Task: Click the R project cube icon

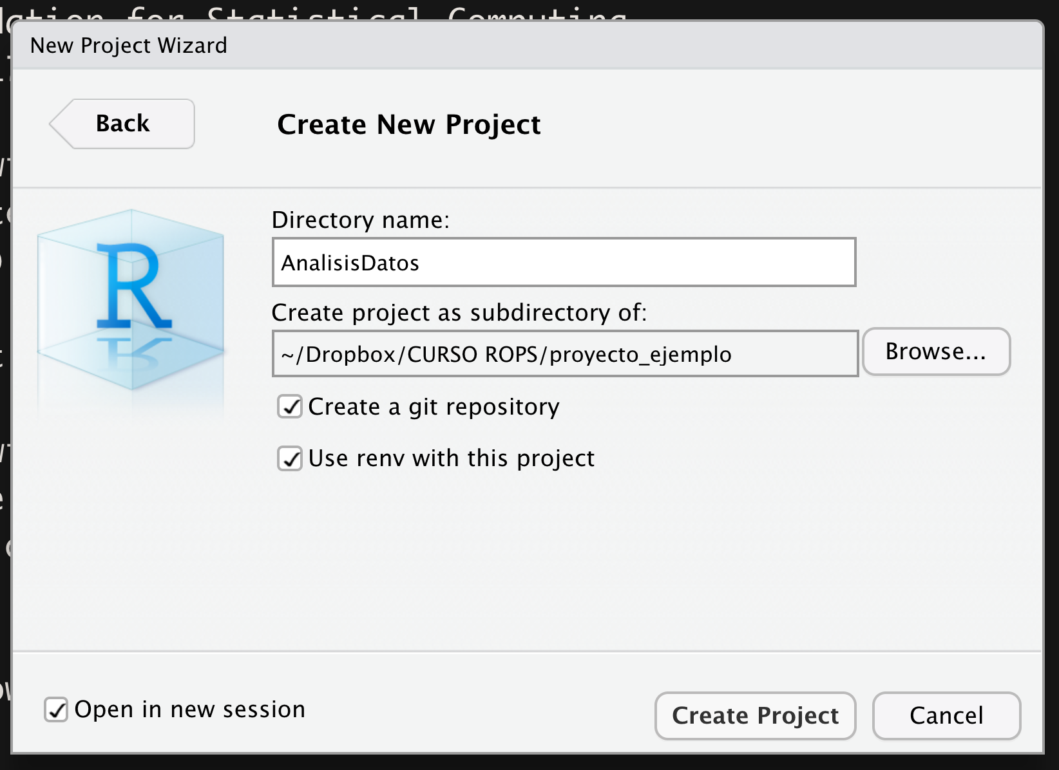Action: click(131, 300)
